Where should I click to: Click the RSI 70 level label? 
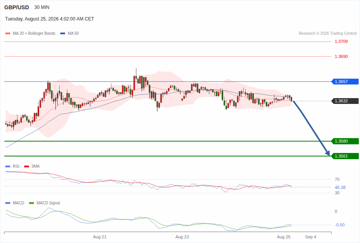click(x=337, y=179)
